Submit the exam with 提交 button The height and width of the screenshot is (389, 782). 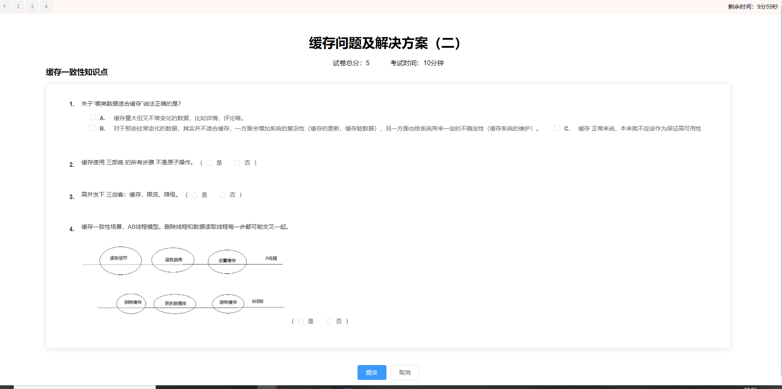[372, 372]
